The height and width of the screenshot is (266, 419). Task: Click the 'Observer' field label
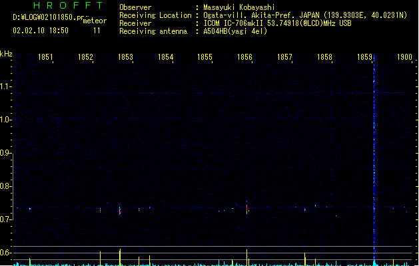(x=135, y=7)
